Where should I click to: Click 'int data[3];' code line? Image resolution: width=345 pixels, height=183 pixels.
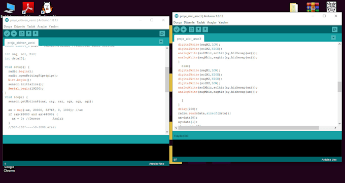click(x=15, y=58)
